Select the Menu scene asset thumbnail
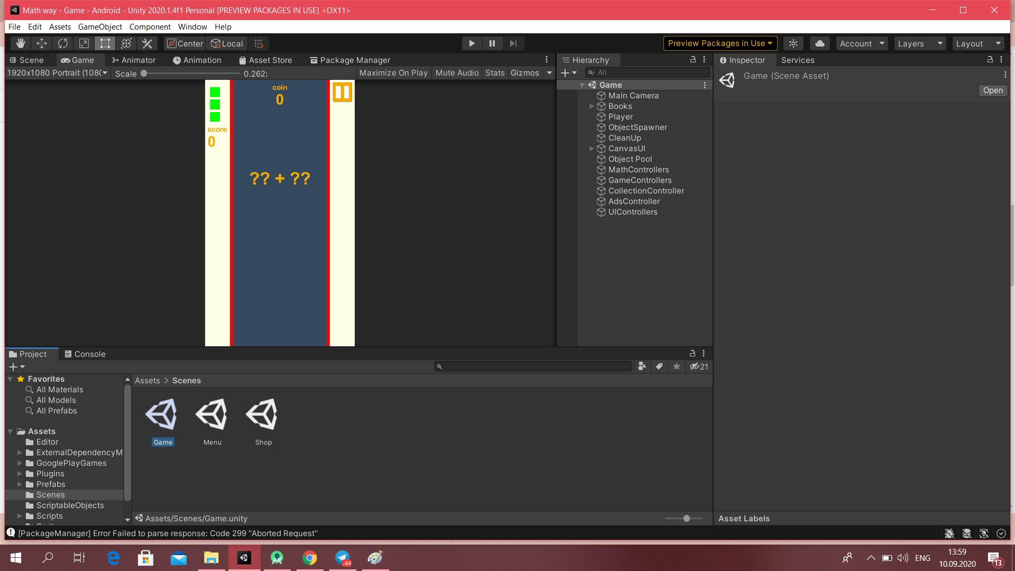Viewport: 1015px width, 571px height. point(212,415)
